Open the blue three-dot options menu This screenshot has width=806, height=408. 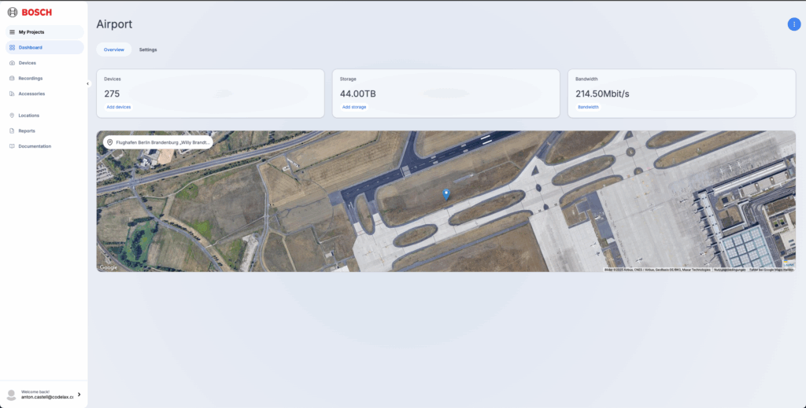(793, 24)
